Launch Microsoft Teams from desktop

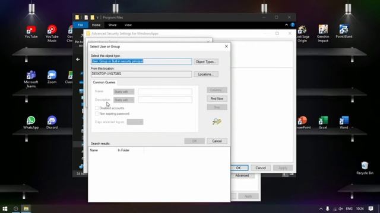31,79
